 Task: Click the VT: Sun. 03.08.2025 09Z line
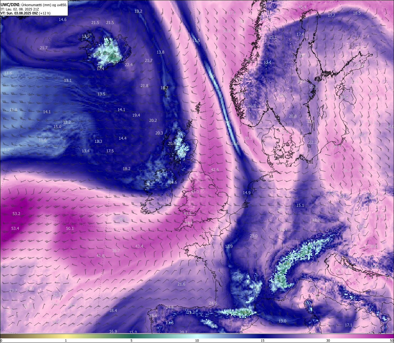coord(26,13)
